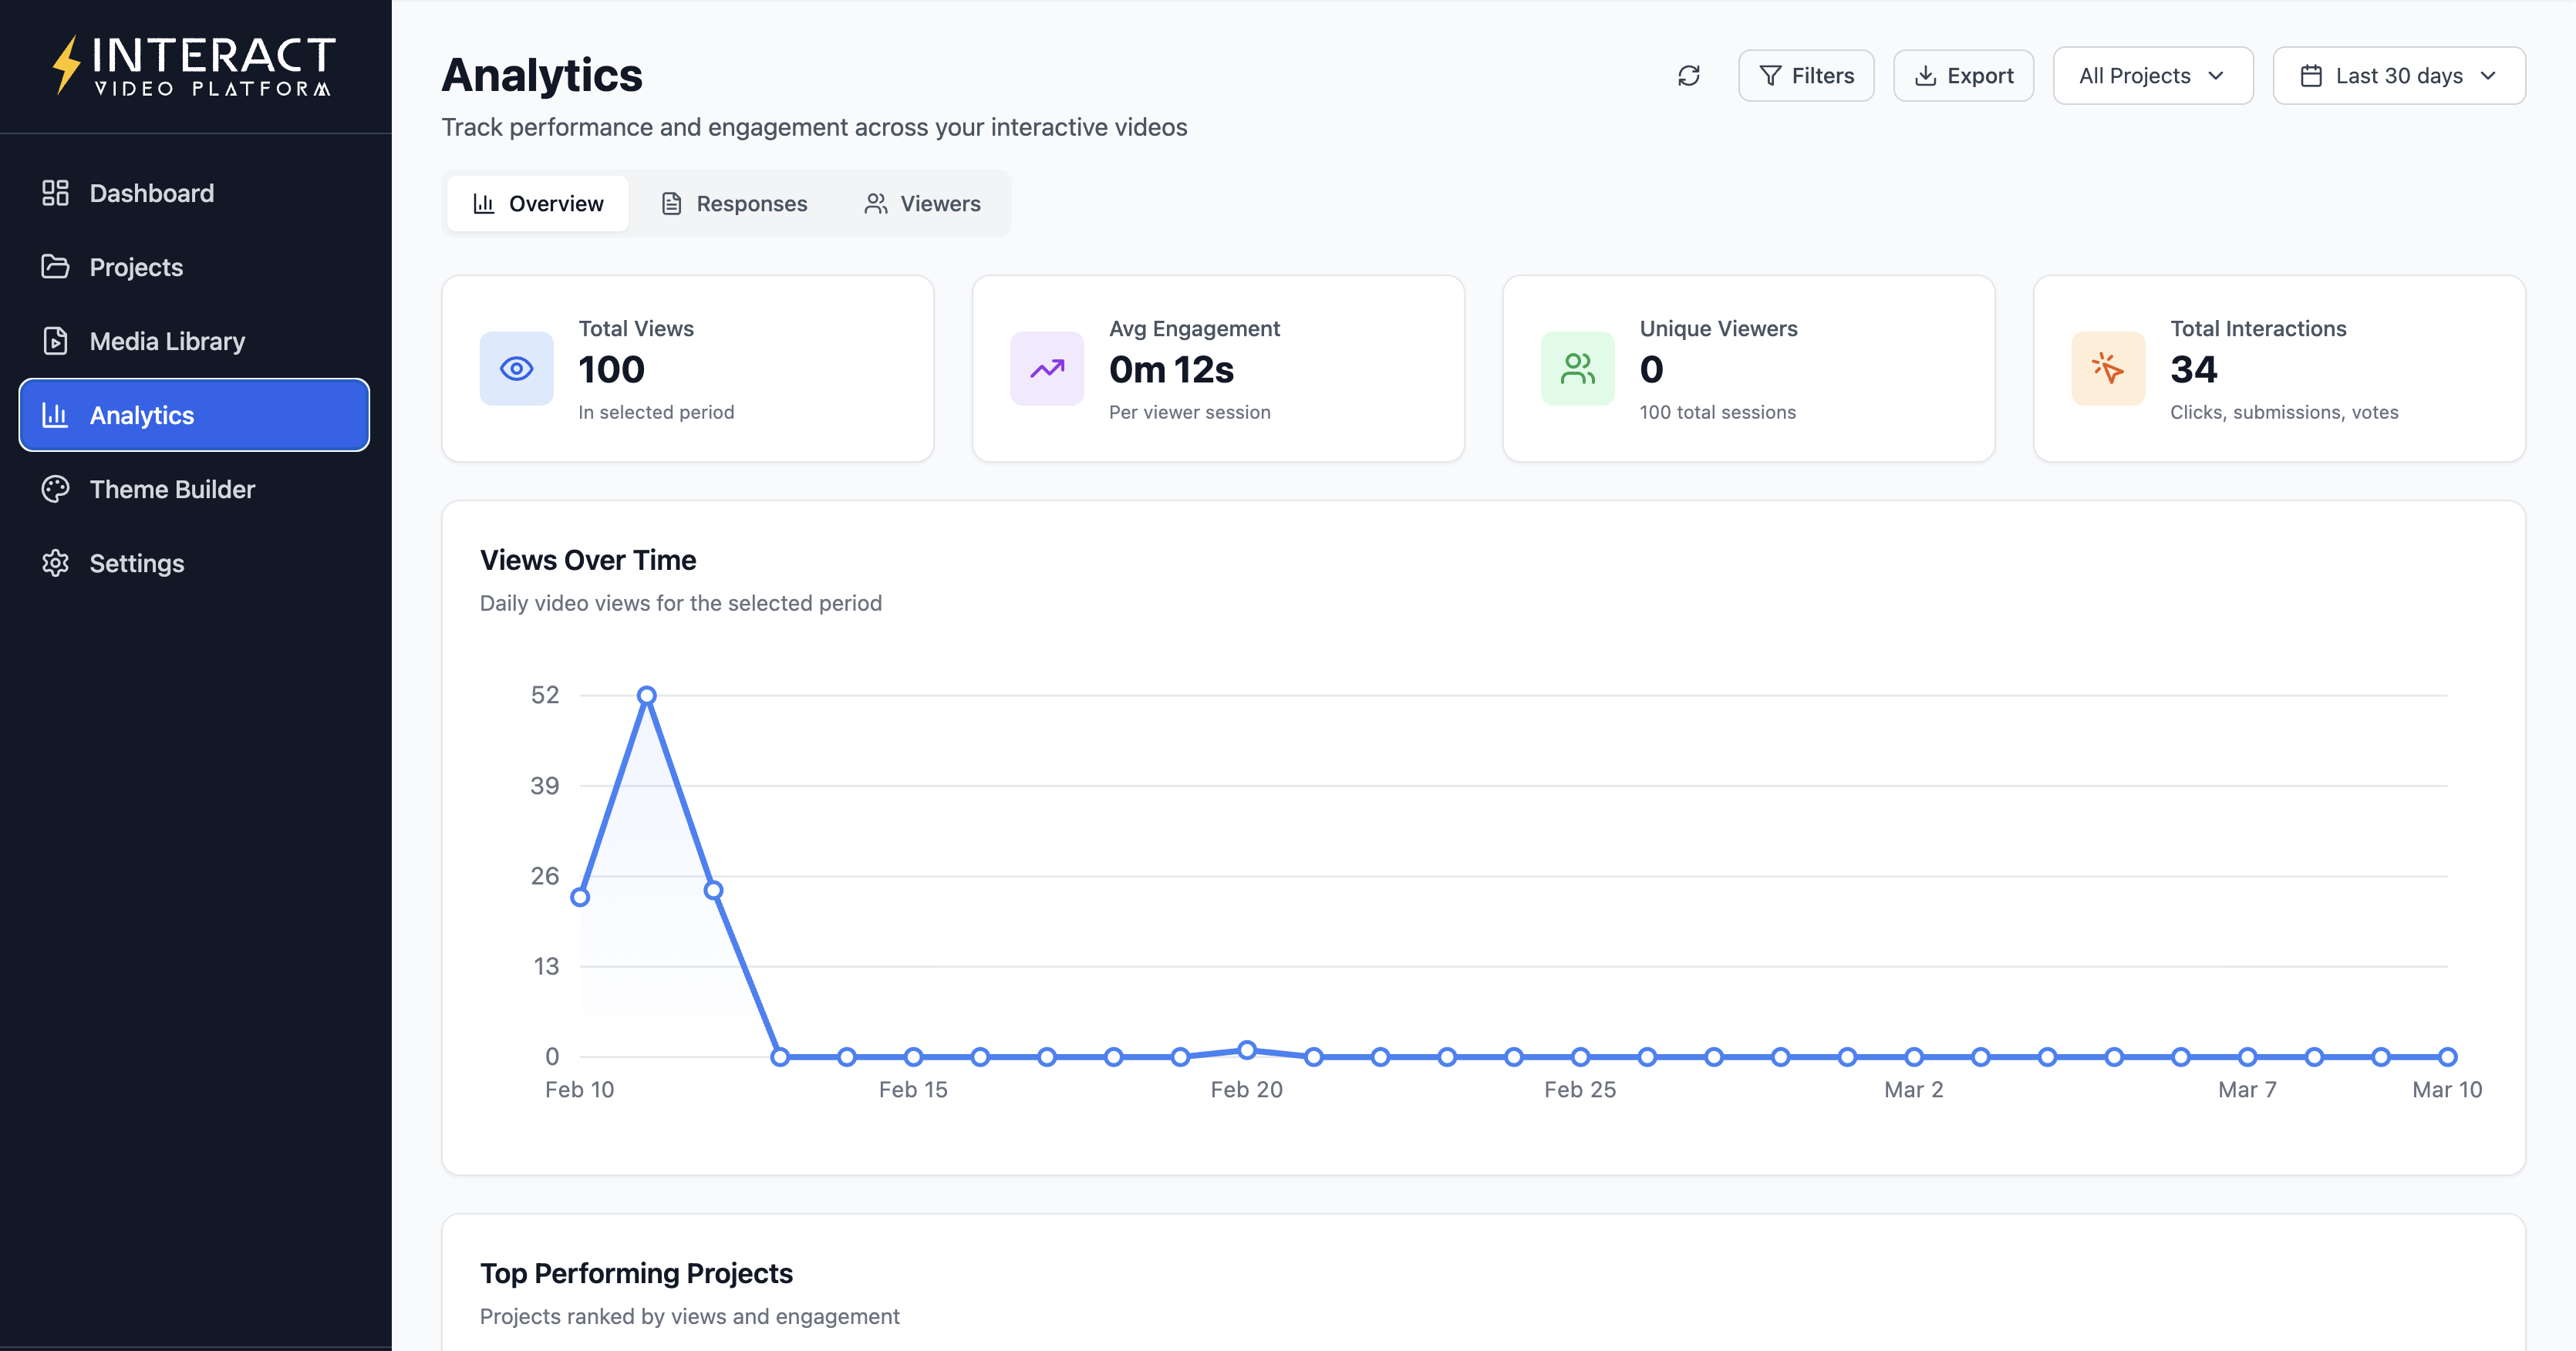
Task: Click the Total Interactions cursor icon
Action: 2107,369
